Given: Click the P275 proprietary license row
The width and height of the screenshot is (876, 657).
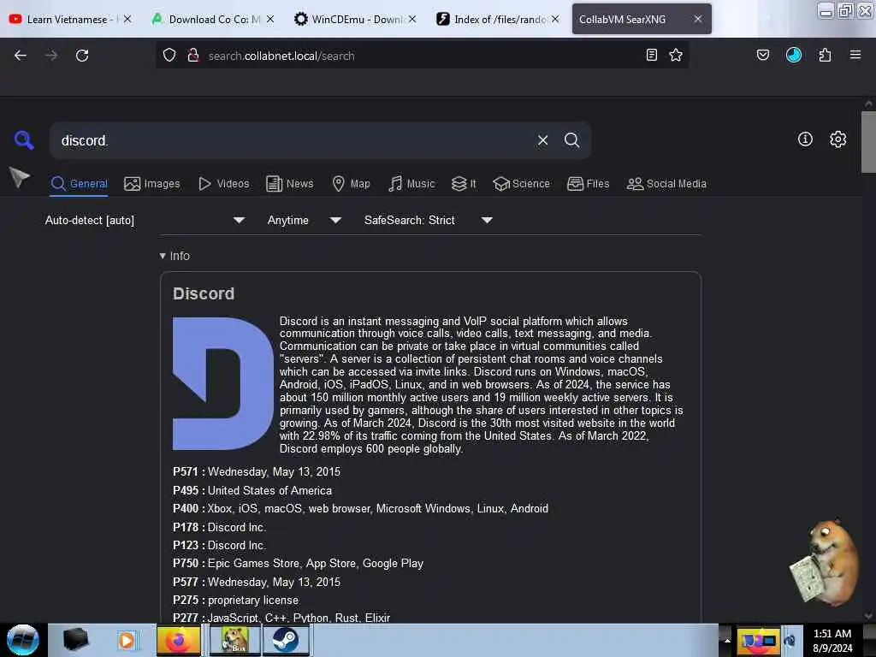Looking at the screenshot, I should (236, 600).
